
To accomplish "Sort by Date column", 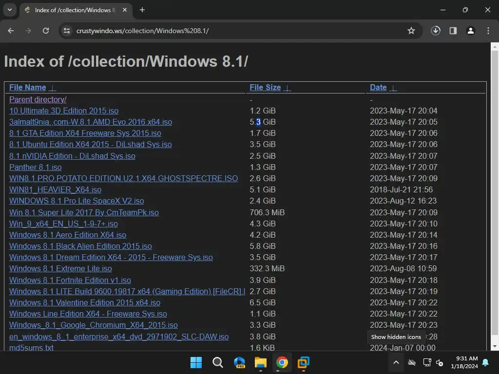I will tap(378, 88).
